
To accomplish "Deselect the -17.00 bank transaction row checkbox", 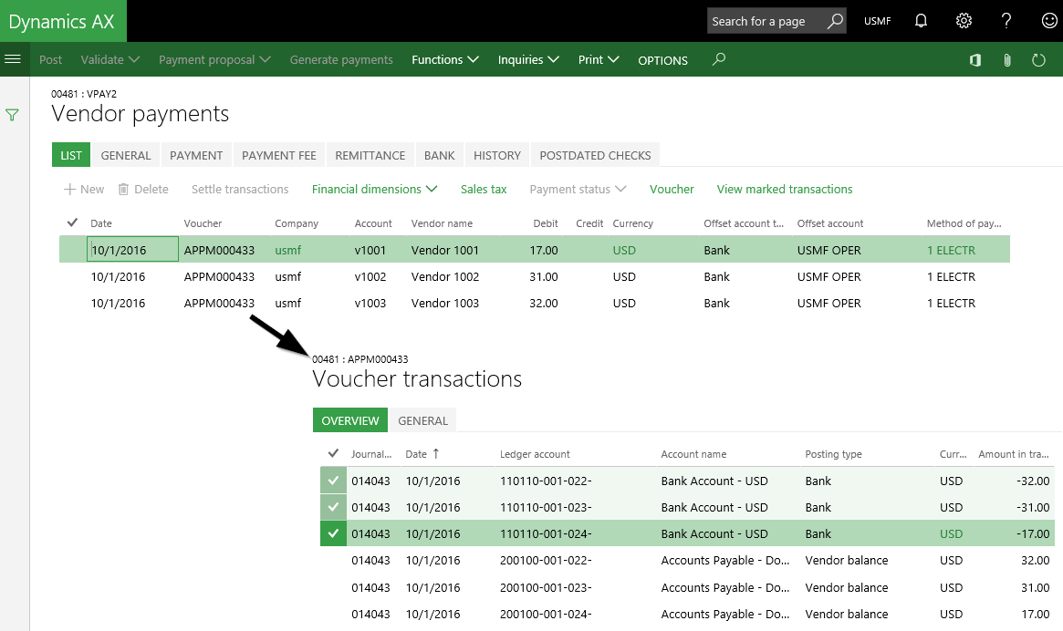I will pos(333,533).
